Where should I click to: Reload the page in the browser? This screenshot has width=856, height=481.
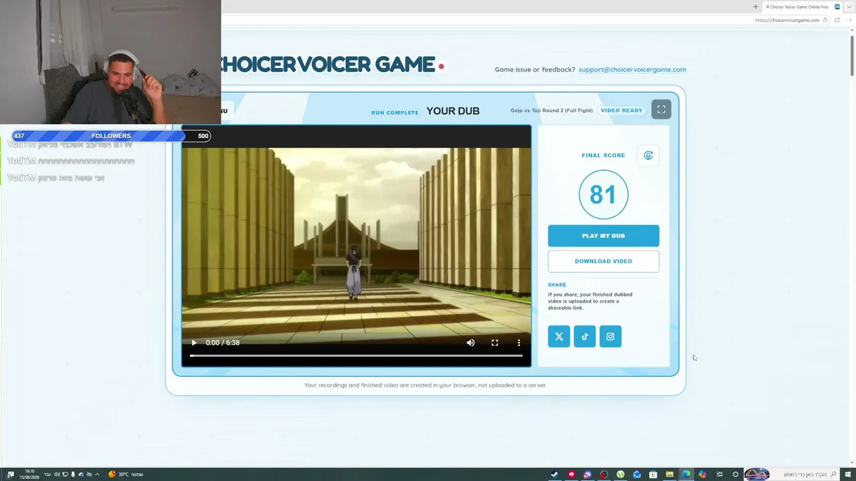pos(837,20)
